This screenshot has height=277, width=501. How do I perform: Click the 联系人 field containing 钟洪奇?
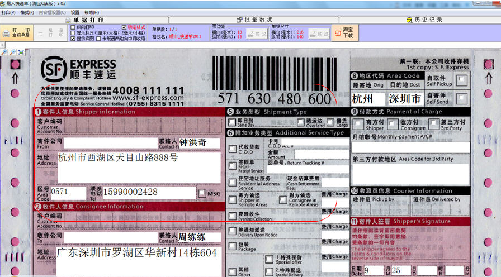point(199,142)
